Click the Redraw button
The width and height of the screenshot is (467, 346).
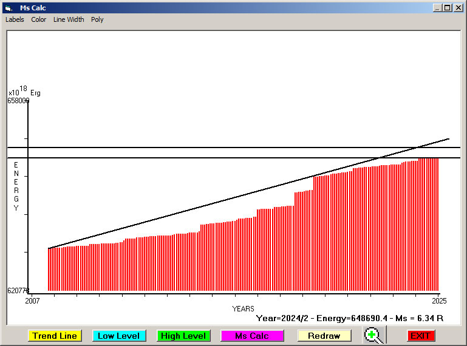tap(324, 336)
